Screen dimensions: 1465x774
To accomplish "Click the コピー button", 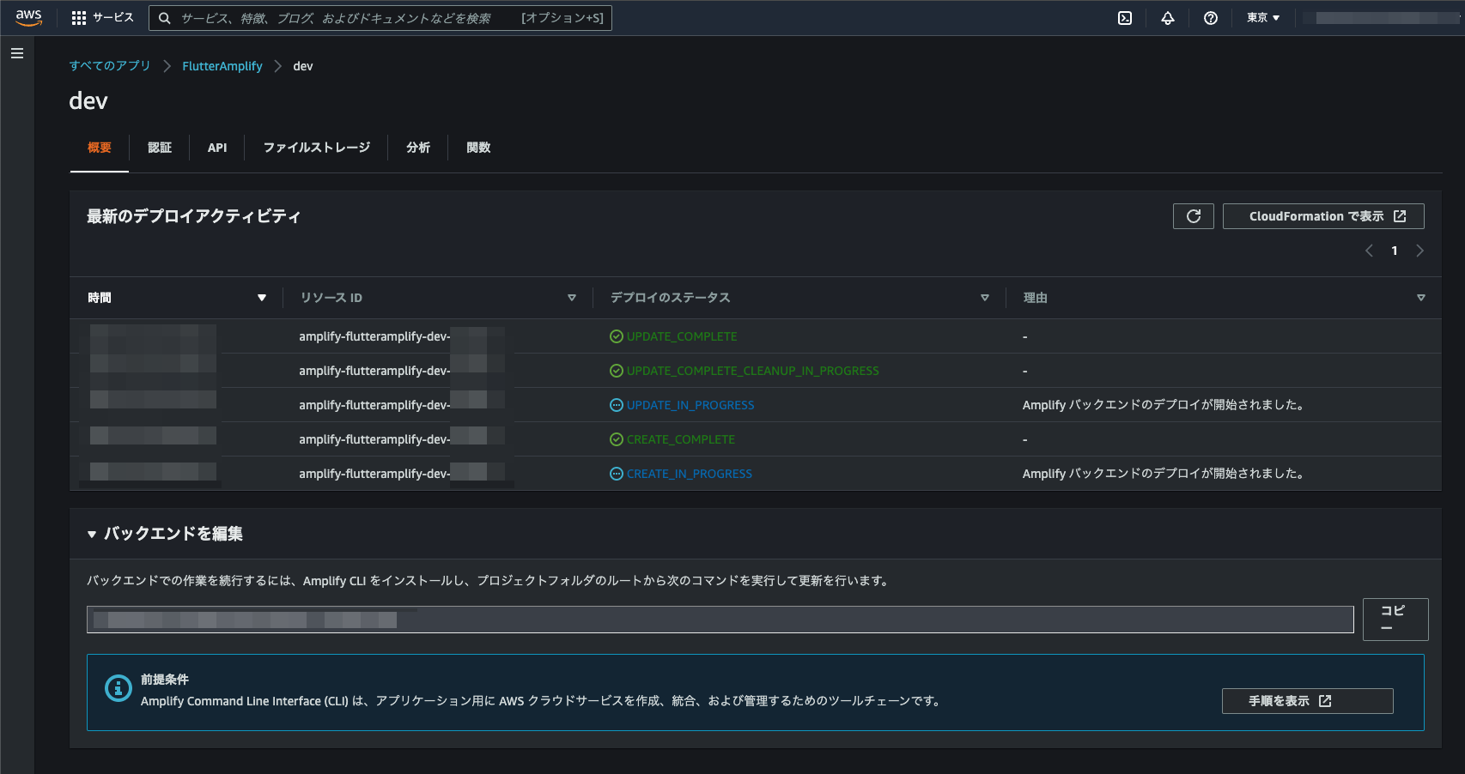I will (x=1395, y=620).
